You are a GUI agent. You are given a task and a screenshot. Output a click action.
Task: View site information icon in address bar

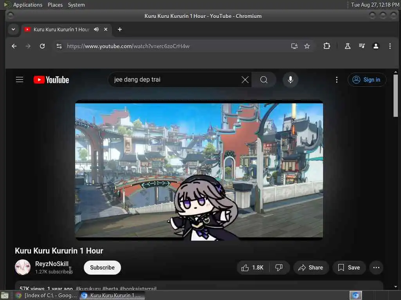pos(59,46)
